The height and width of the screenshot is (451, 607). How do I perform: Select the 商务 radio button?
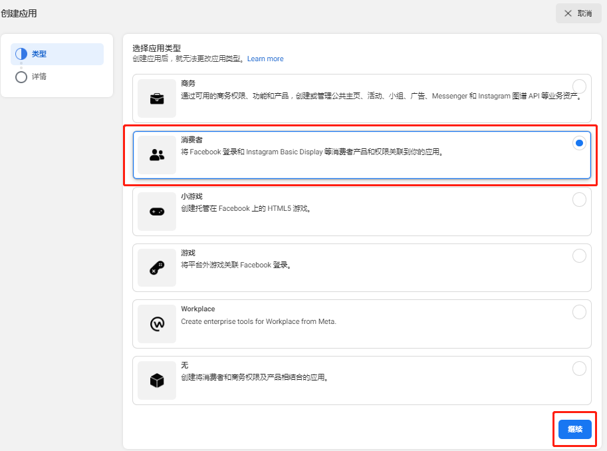pyautogui.click(x=579, y=86)
